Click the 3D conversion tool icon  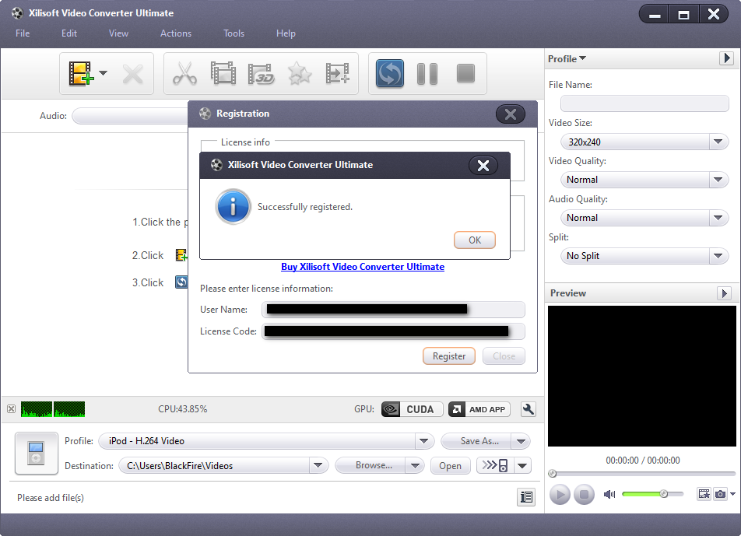[x=262, y=74]
